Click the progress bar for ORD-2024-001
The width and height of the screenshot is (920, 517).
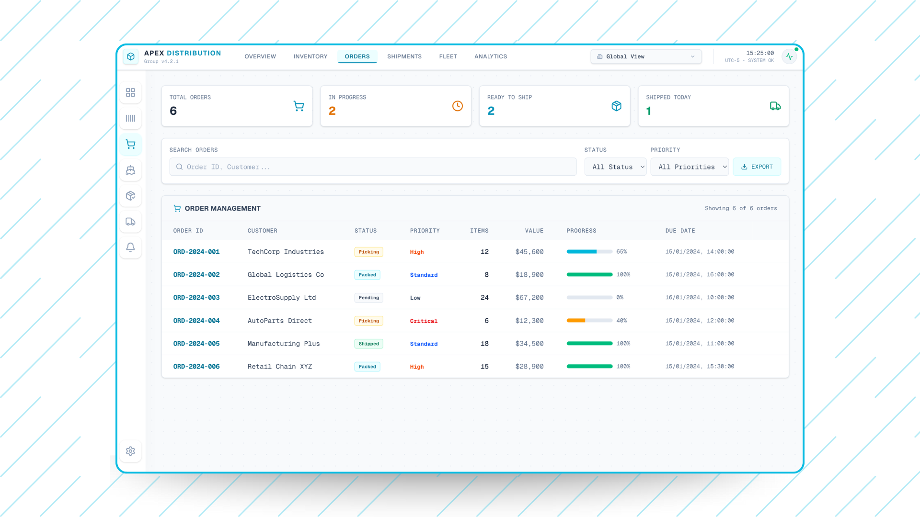tap(589, 252)
